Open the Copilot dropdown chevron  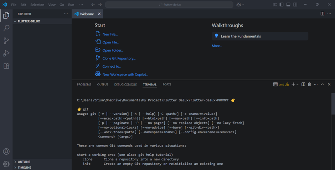pos(243,5)
